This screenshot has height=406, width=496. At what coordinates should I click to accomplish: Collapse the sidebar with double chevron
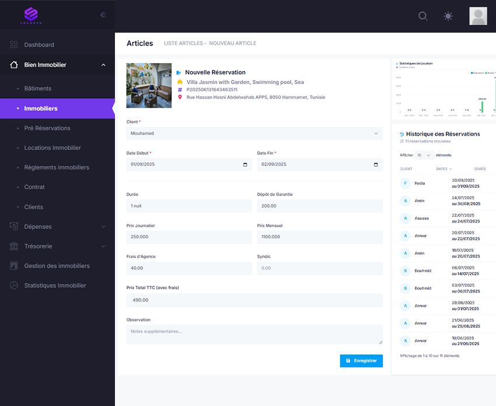[103, 15]
